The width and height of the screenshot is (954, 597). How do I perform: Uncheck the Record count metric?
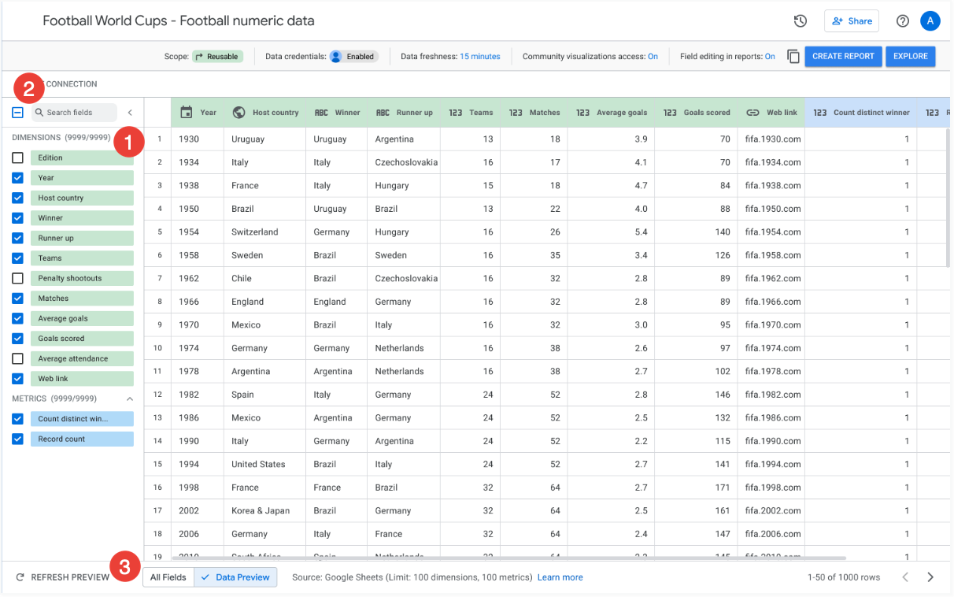[17, 439]
